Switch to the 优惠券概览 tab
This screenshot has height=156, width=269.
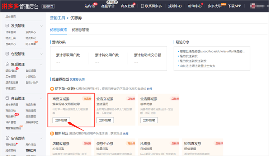click(x=58, y=30)
